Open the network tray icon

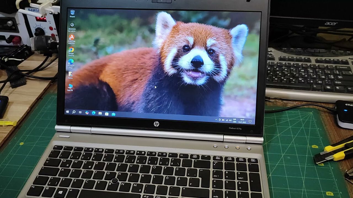227,120
